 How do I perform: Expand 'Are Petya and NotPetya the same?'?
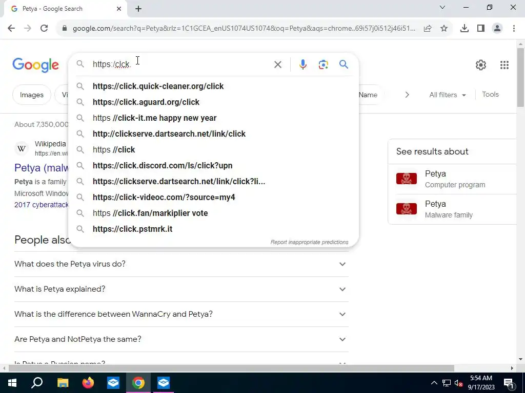[x=181, y=339]
